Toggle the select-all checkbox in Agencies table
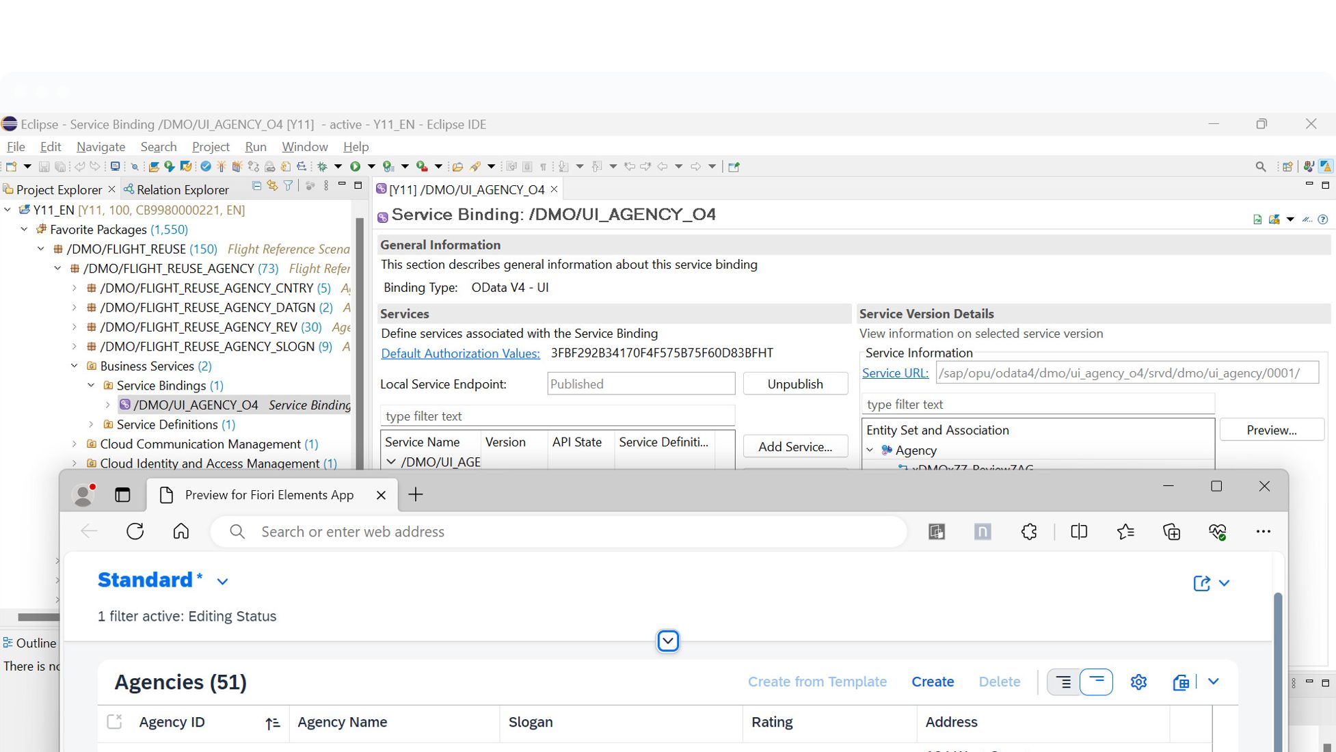 coord(114,722)
